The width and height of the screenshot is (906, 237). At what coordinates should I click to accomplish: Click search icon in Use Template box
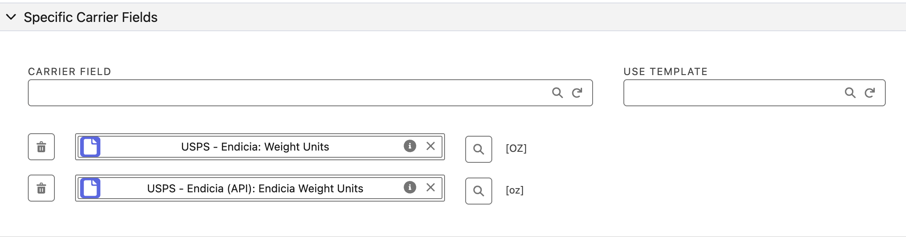[850, 93]
